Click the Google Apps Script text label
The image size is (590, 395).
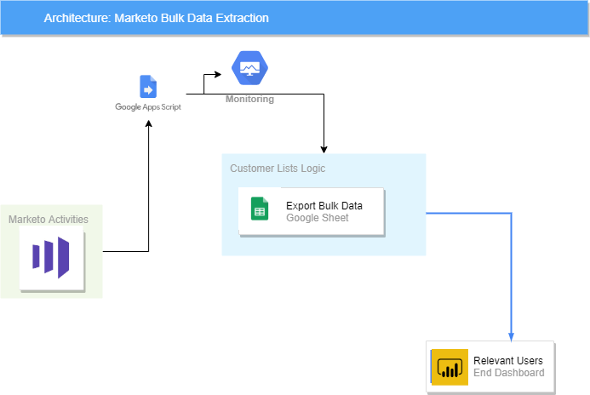(148, 107)
